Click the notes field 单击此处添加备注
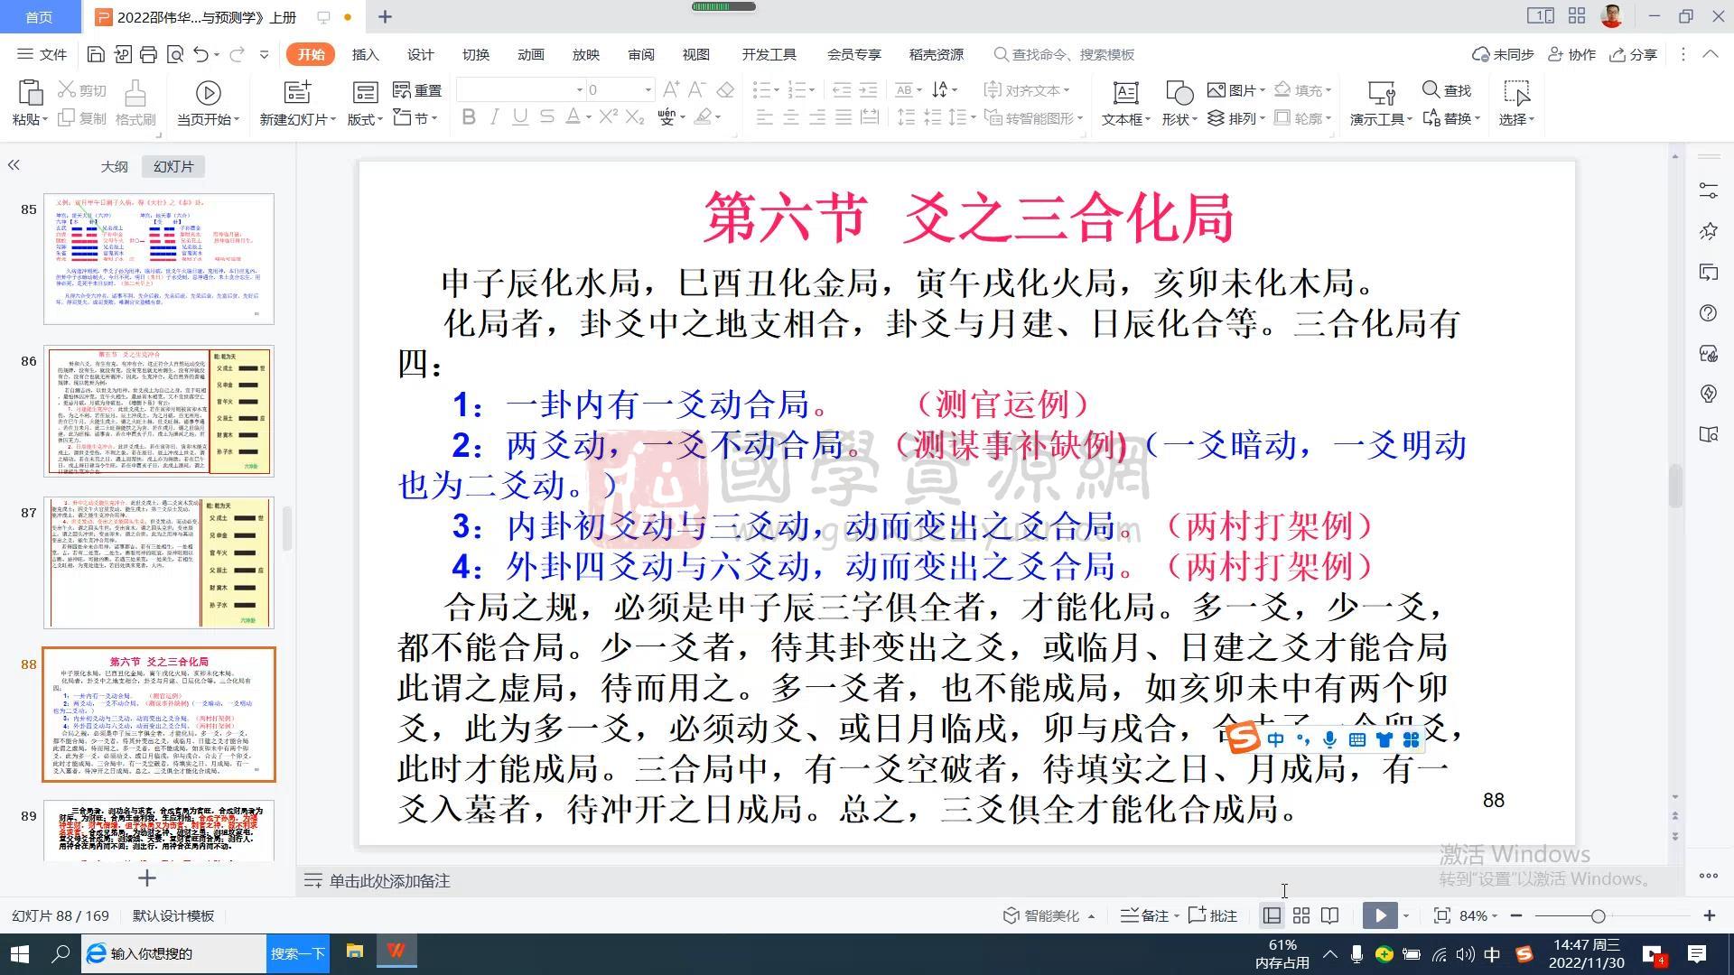This screenshot has height=975, width=1734. (389, 880)
